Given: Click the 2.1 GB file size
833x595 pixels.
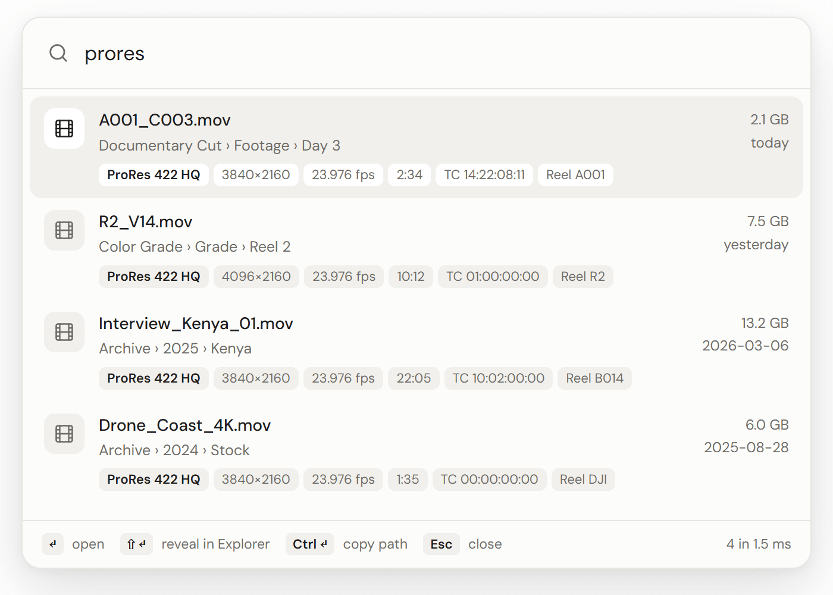Looking at the screenshot, I should pyautogui.click(x=769, y=120).
